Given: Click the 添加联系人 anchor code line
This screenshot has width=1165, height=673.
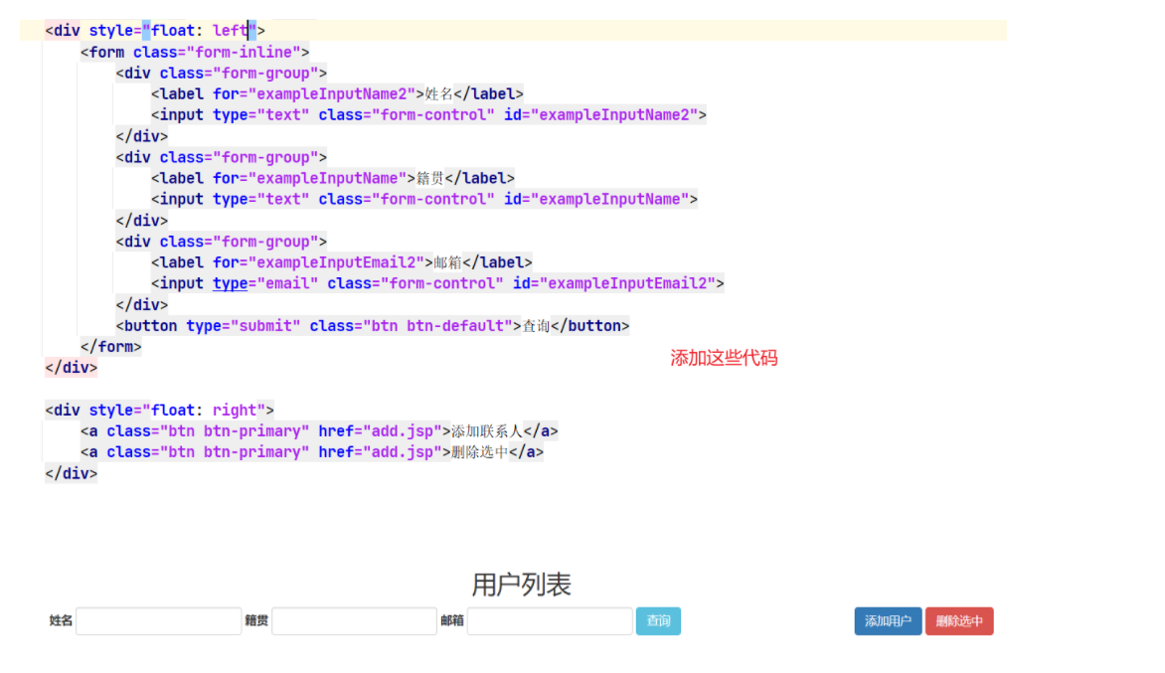Looking at the screenshot, I should point(319,431).
